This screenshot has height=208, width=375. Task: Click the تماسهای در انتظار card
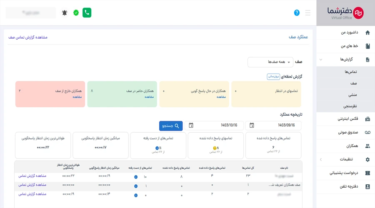pos(266,94)
